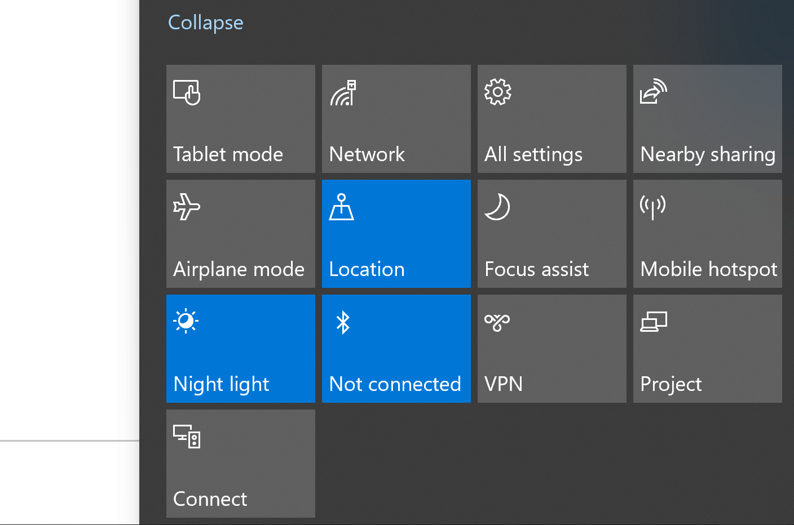Open Network quick action via its Wi-Fi icon
The height and width of the screenshot is (525, 794).
point(343,93)
